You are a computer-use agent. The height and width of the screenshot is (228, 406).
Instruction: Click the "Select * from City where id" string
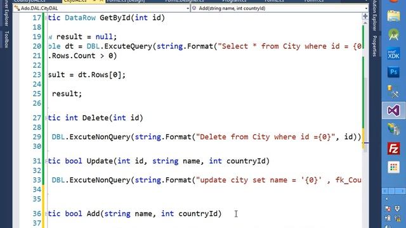coord(289,46)
